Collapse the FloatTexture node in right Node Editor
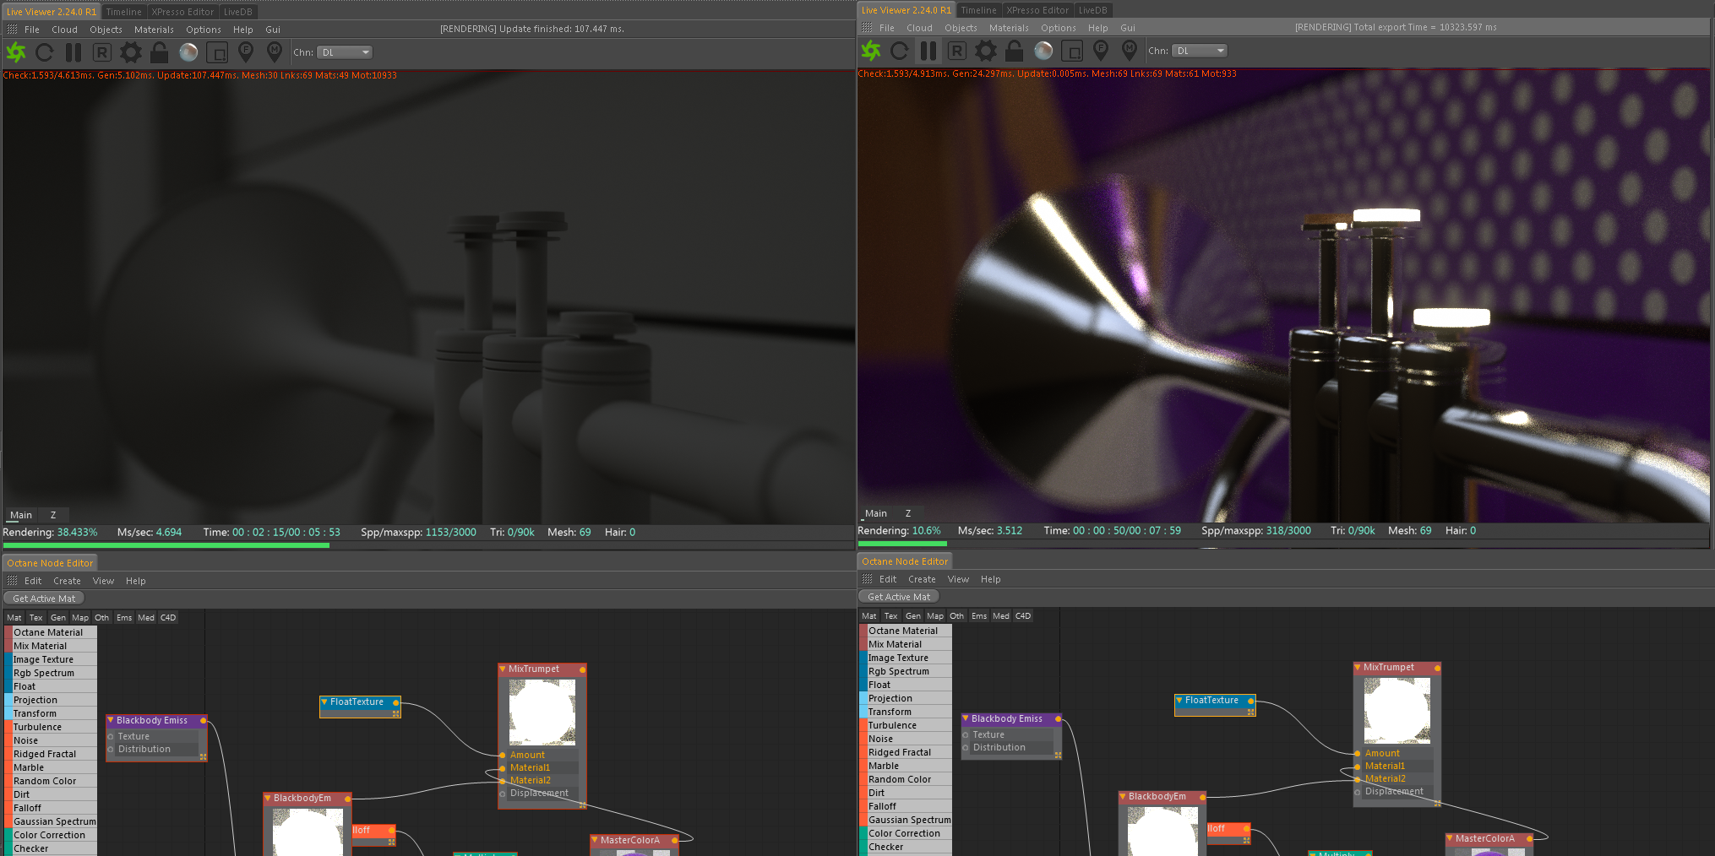This screenshot has height=856, width=1715. coord(1179,700)
